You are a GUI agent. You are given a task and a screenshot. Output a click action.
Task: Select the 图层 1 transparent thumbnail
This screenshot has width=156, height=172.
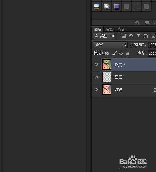pyautogui.click(x=107, y=77)
